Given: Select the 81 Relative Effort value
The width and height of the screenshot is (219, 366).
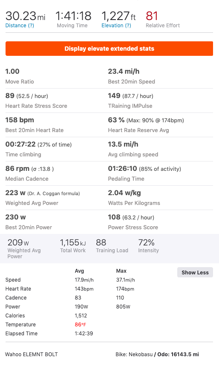Looking at the screenshot, I should point(152,16).
